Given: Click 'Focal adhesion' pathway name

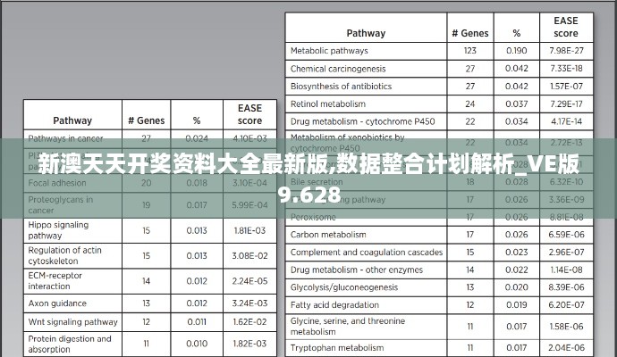Looking at the screenshot, I should 57,183.
